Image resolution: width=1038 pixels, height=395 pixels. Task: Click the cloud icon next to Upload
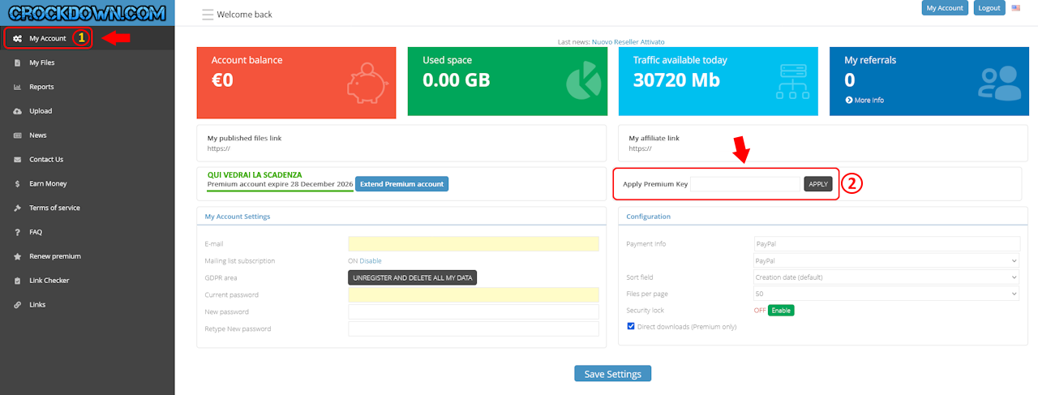click(x=17, y=111)
